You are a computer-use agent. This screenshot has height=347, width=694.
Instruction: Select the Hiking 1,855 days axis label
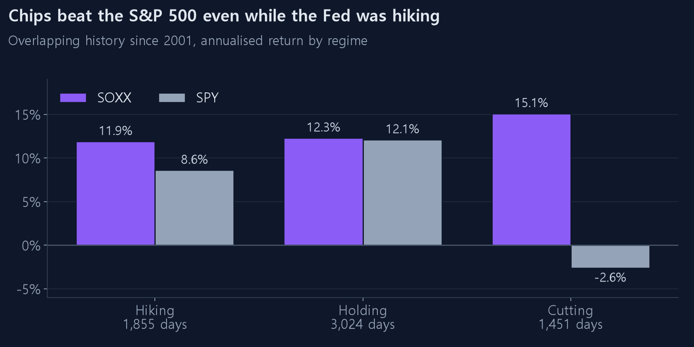155,318
